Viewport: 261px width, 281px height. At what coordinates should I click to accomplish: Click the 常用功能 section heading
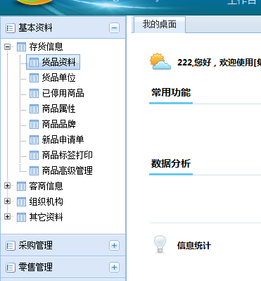pos(171,92)
